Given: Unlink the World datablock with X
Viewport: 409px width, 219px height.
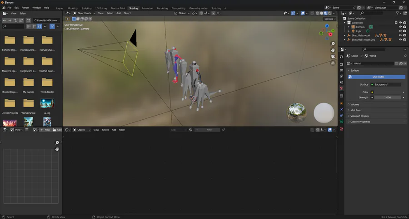Looking at the screenshot, I should point(405,63).
